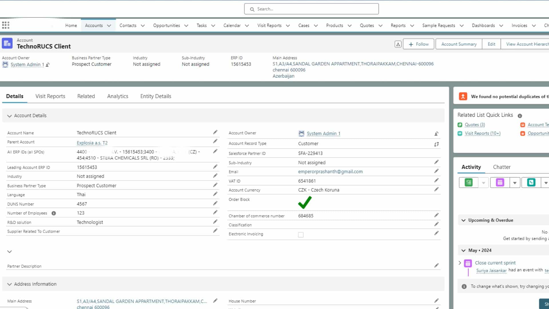Viewport: 549px width, 309px height.
Task: Click the Account Summary button
Action: (459, 44)
